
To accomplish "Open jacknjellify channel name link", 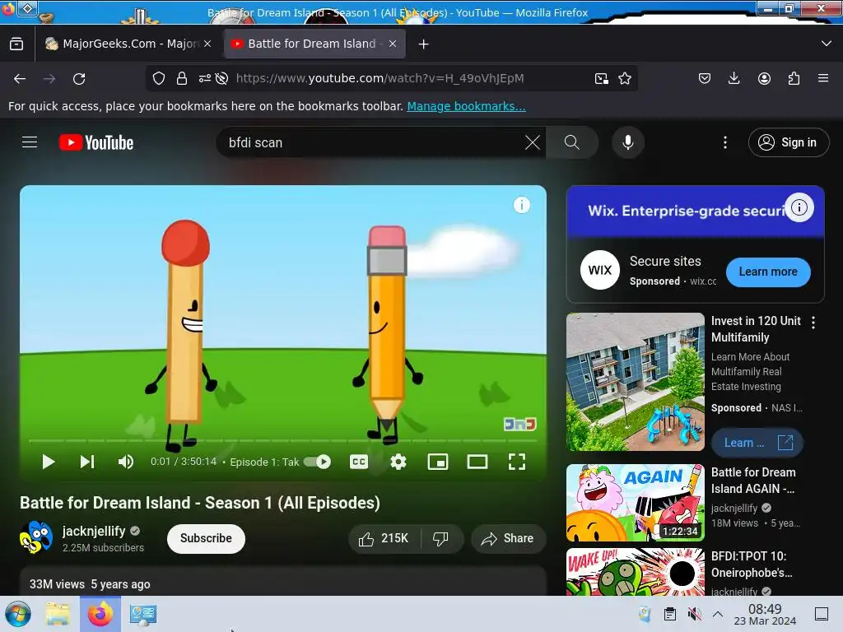I will pos(94,531).
